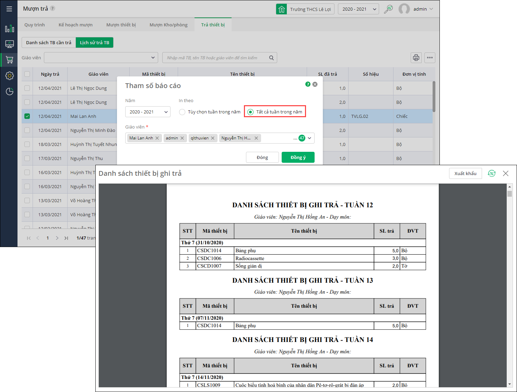Select Tất cả tuần trong năm radio
Image resolution: width=517 pixels, height=392 pixels.
tap(250, 112)
